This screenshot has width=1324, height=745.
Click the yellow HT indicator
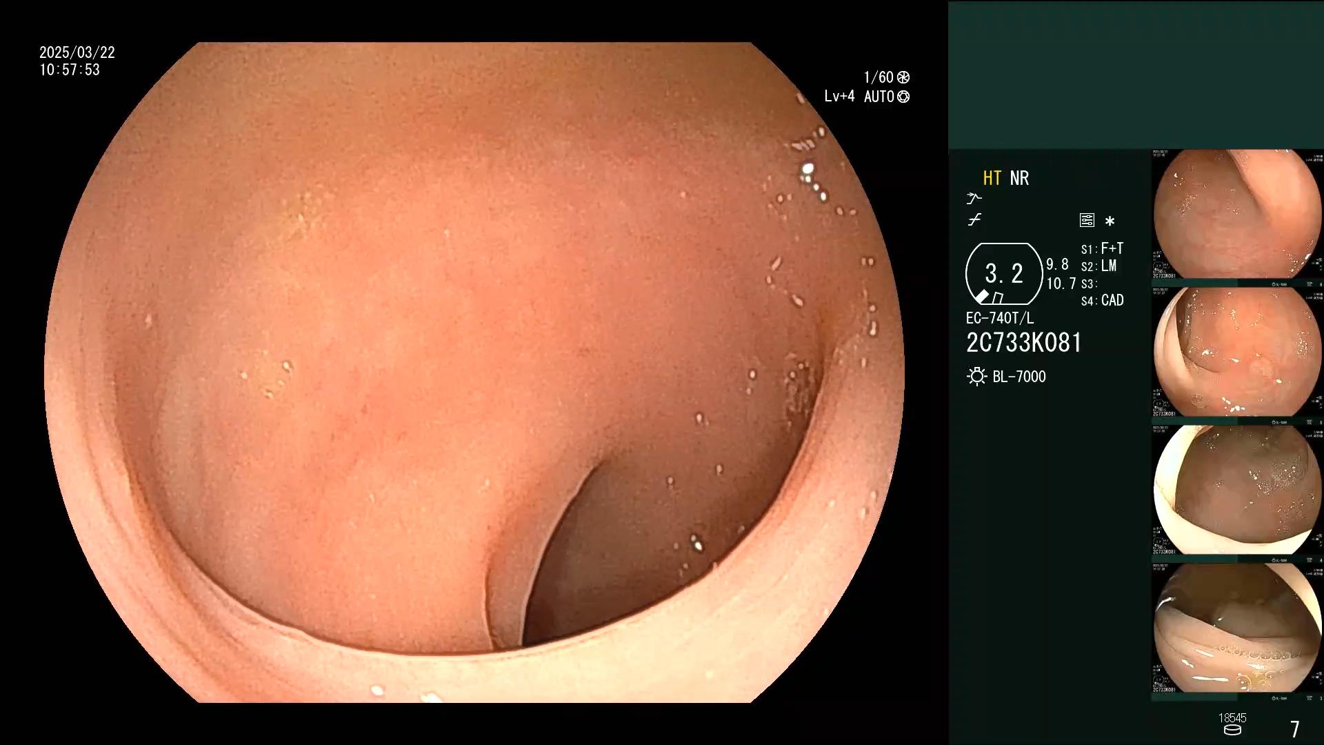coord(992,178)
